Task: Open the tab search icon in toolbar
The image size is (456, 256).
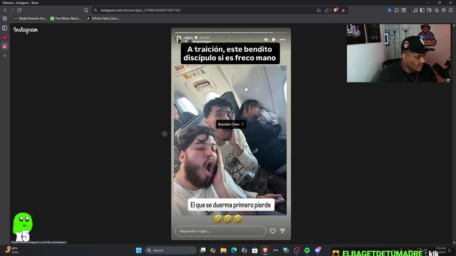Action: point(404,10)
